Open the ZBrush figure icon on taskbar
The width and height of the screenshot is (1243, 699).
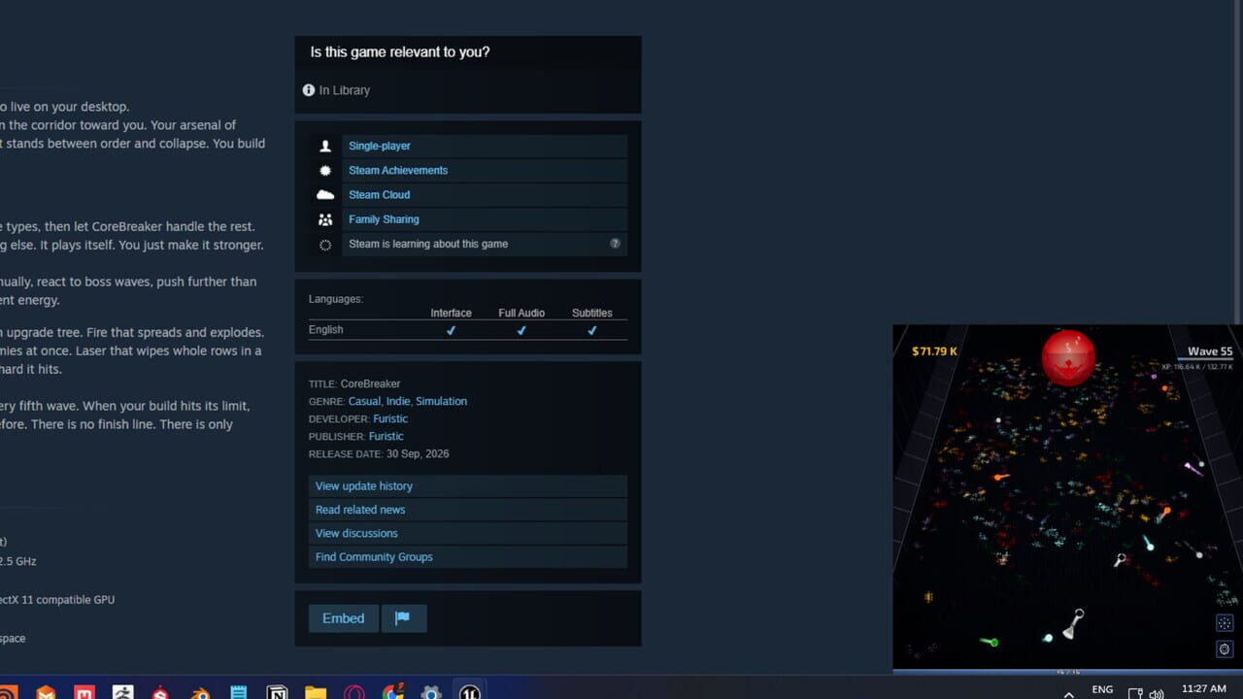[x=122, y=693]
